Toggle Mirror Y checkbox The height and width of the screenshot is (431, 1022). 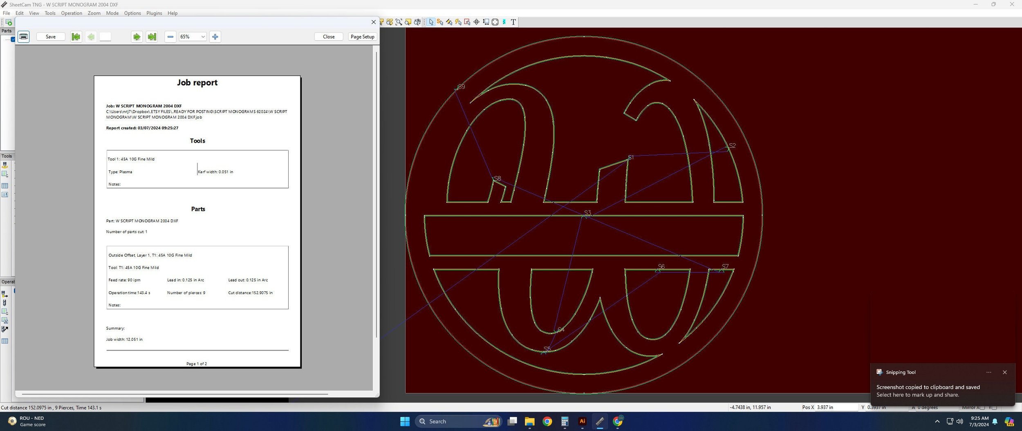(x=994, y=407)
